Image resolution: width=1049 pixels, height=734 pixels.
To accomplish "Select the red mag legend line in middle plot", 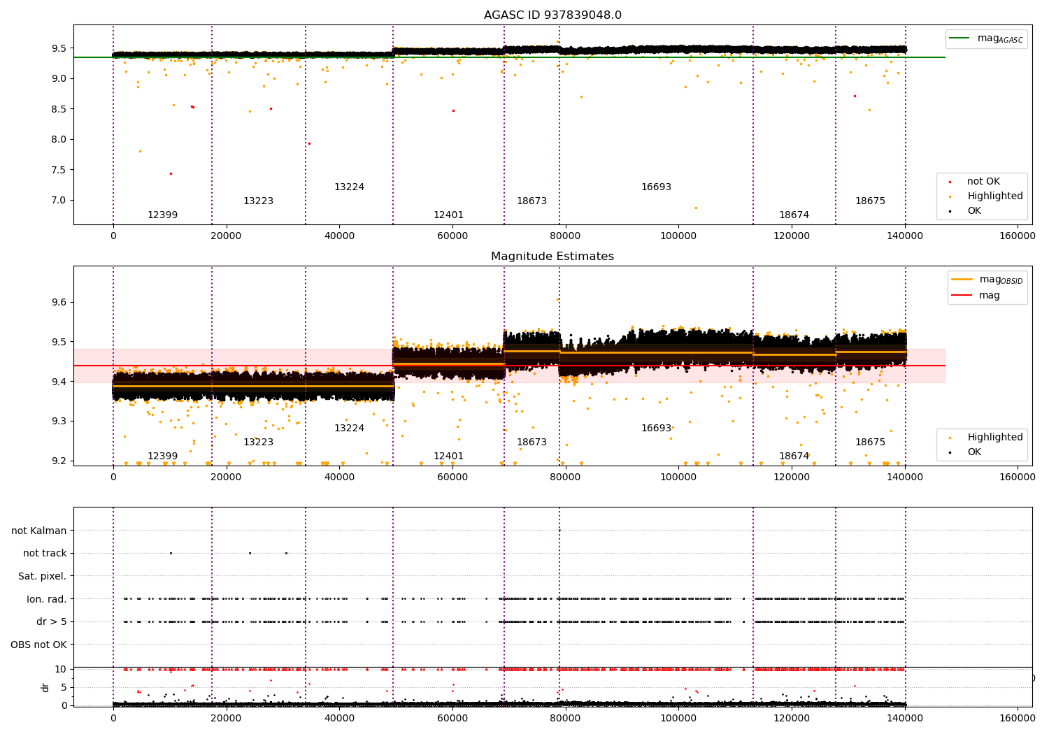I will (x=962, y=295).
